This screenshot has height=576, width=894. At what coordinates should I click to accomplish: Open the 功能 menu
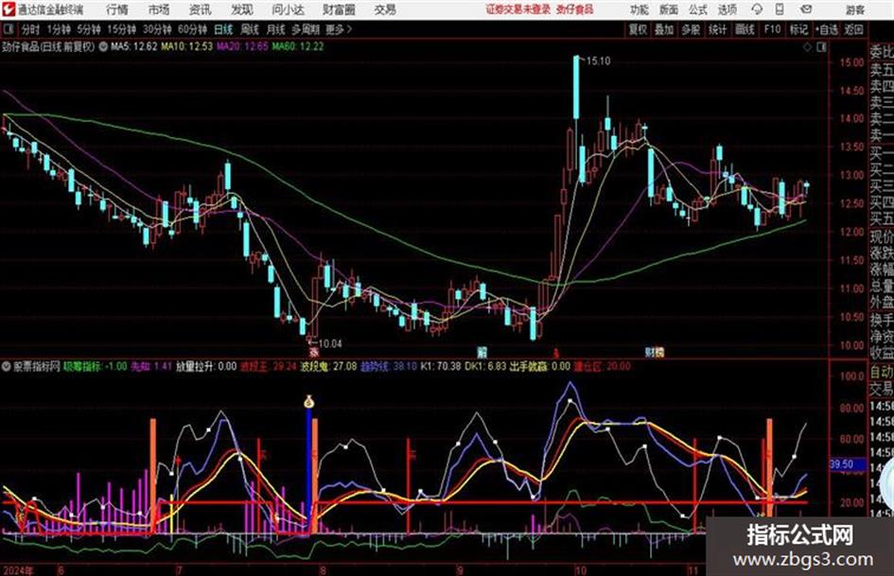(640, 9)
